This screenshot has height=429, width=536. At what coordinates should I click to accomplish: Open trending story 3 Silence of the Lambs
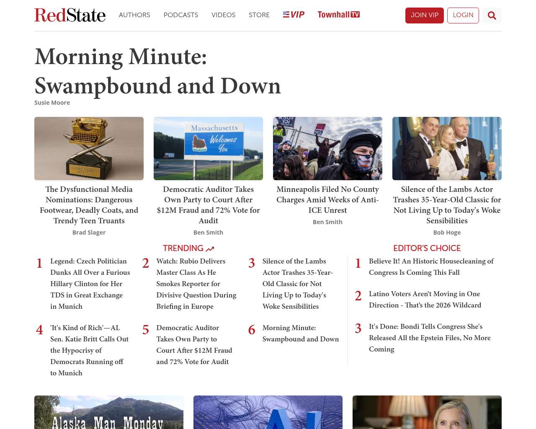pyautogui.click(x=298, y=284)
